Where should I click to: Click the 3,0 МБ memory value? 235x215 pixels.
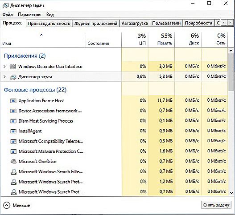click(166, 66)
